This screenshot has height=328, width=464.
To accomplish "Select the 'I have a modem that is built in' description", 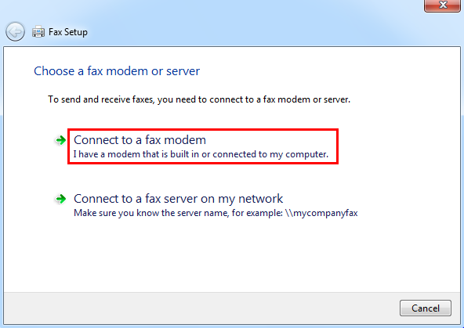I will click(x=201, y=154).
